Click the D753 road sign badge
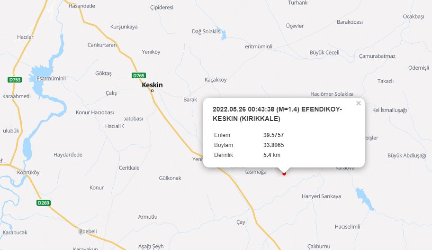Image resolution: width=432 pixels, height=250 pixels. [x=15, y=80]
